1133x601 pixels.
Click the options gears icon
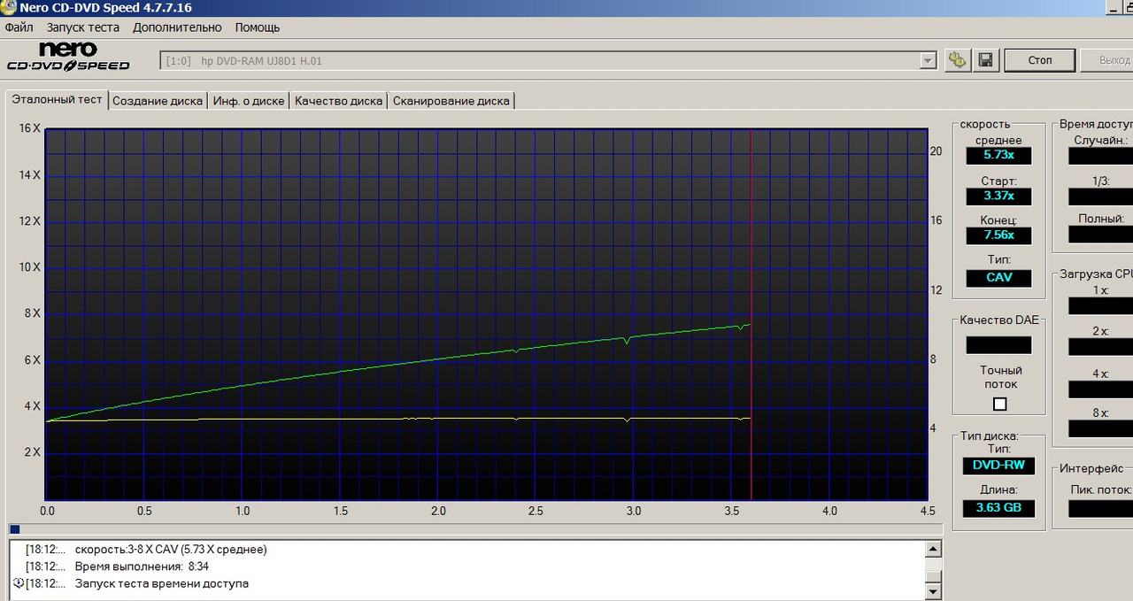[957, 60]
